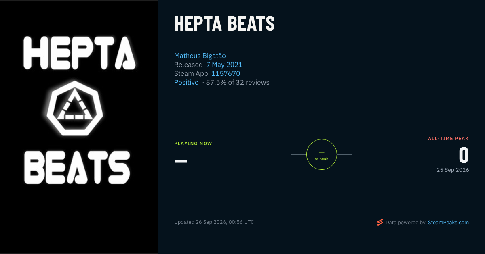Click the Data powered by text
Viewport: 485px width, 254px height.
tap(405, 222)
